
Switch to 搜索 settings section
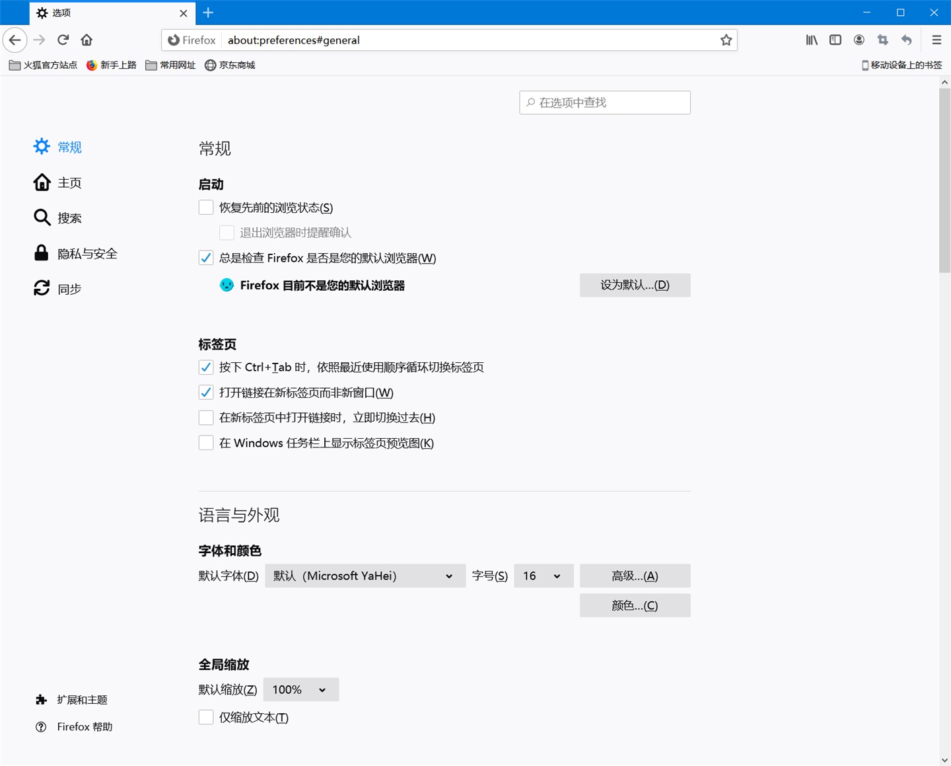pos(69,217)
